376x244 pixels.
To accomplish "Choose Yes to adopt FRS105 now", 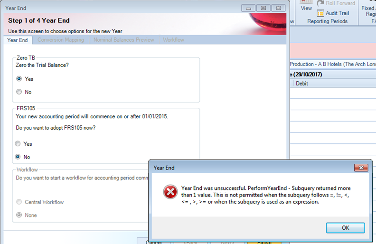I will point(18,144).
